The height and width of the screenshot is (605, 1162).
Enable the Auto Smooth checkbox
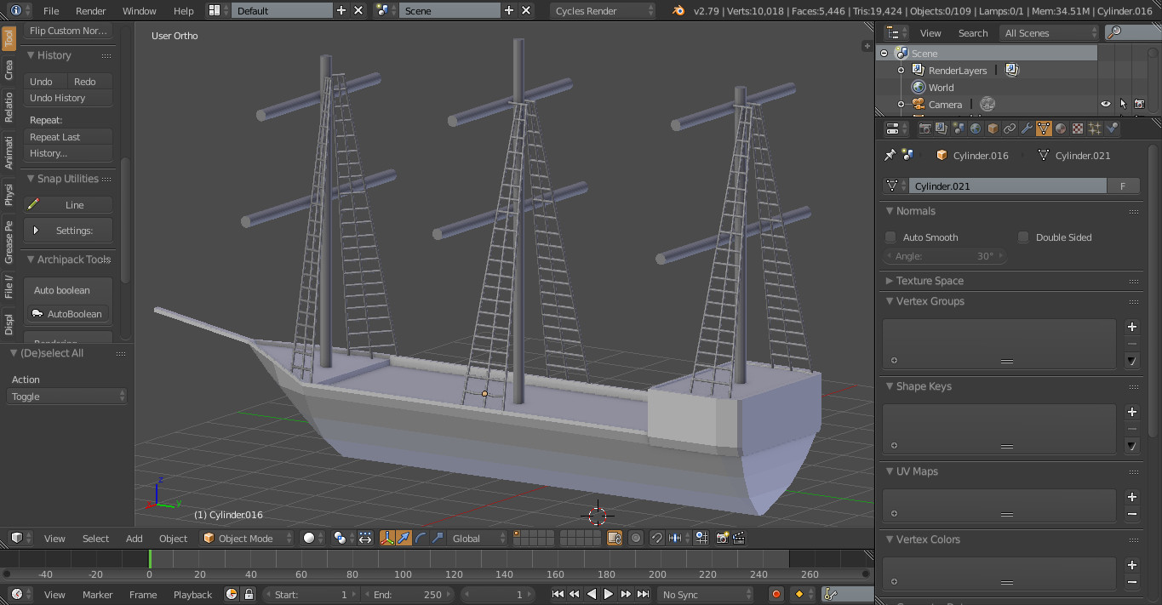890,237
